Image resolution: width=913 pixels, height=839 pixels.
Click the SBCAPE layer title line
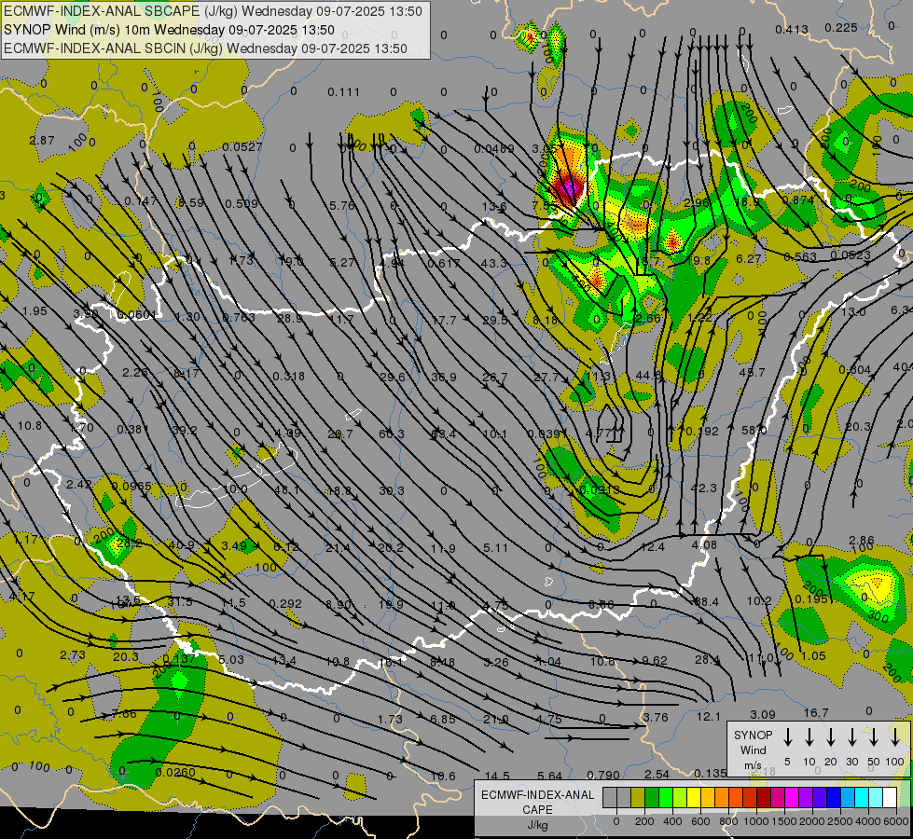pos(213,11)
